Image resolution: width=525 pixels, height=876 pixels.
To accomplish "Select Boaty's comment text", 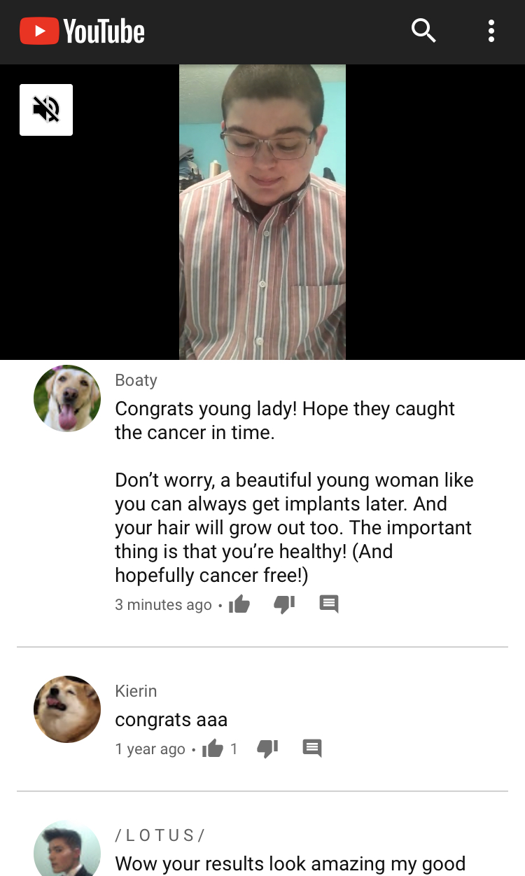I will [x=294, y=492].
